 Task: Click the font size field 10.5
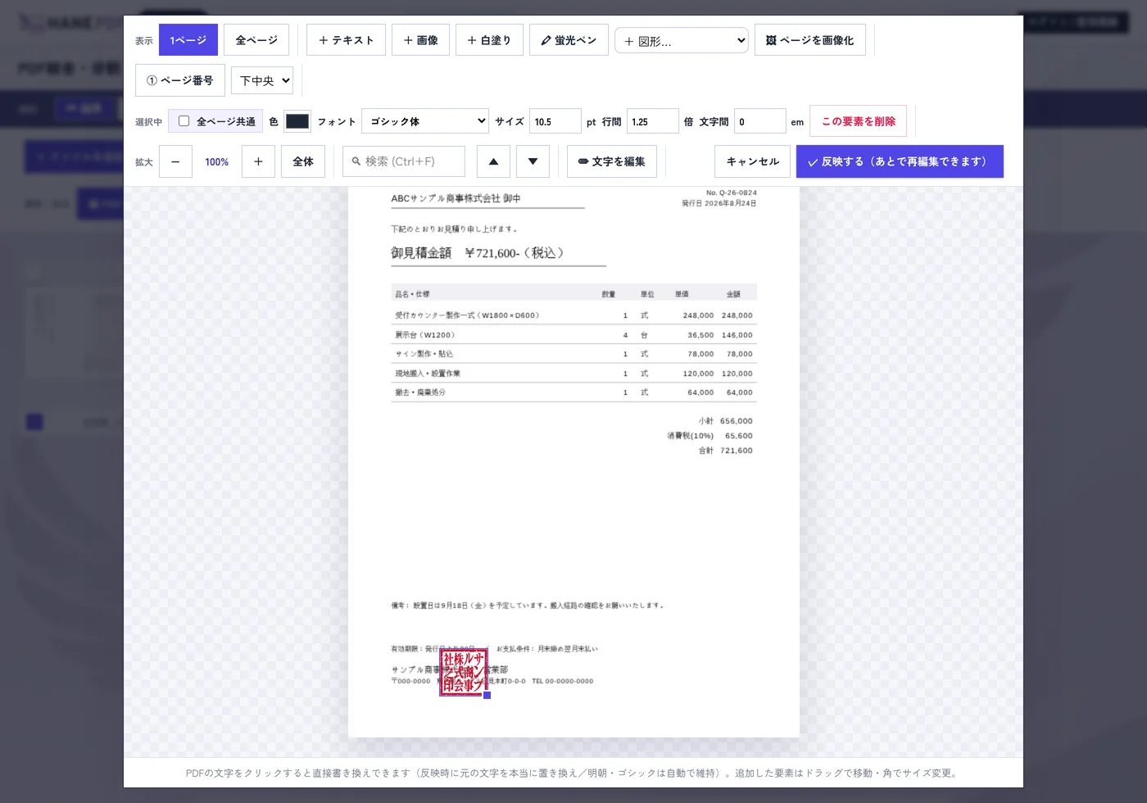click(555, 121)
